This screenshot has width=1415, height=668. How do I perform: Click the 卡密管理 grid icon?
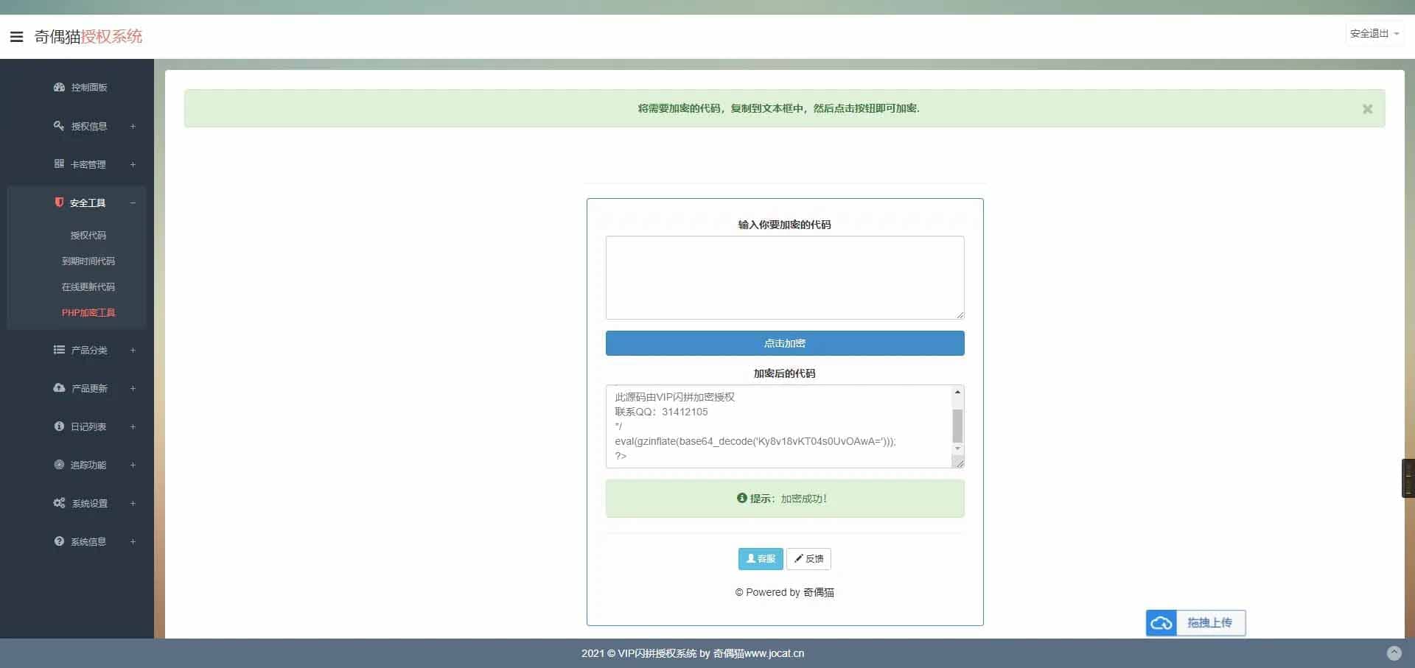(59, 164)
